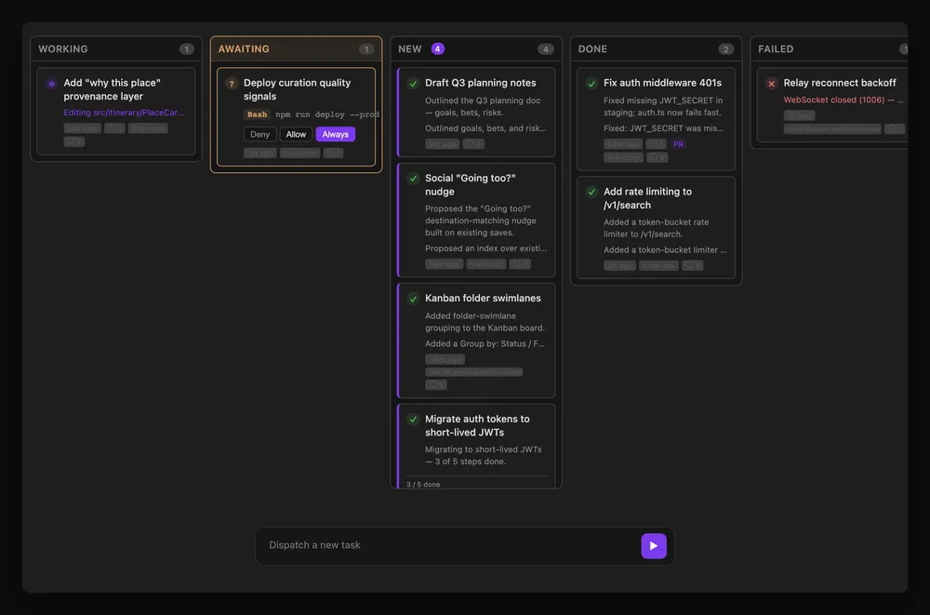This screenshot has height=615, width=930.
Task: Click "Proposed an index over existi..." summary line
Action: [485, 248]
